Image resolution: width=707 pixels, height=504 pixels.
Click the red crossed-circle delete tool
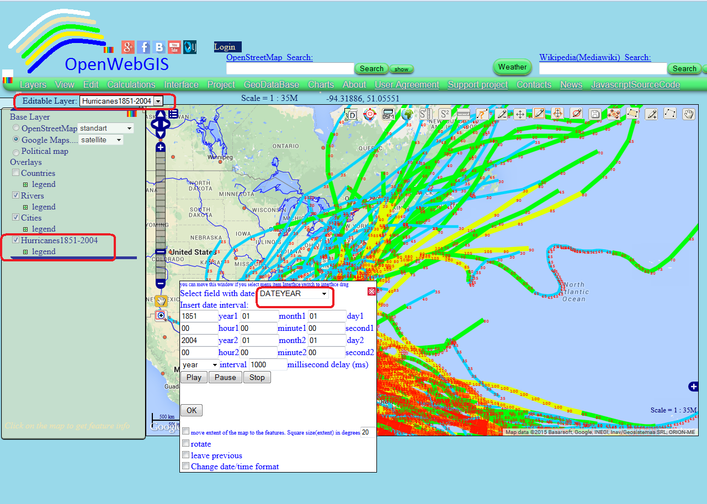(x=576, y=114)
